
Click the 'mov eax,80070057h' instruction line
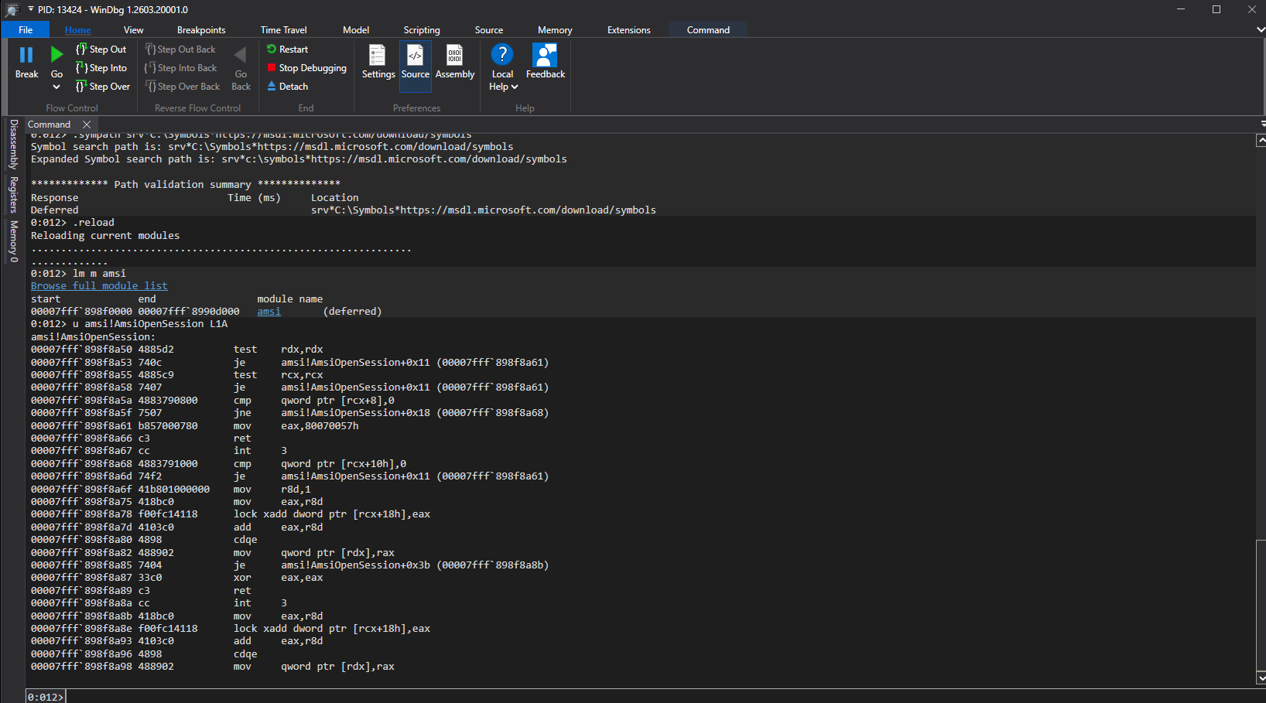tap(194, 426)
